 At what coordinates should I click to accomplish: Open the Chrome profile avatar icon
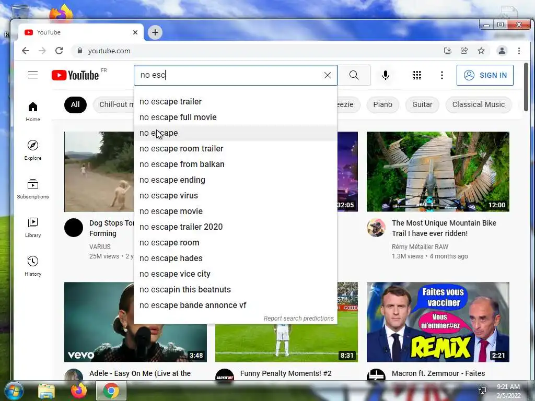(x=502, y=51)
